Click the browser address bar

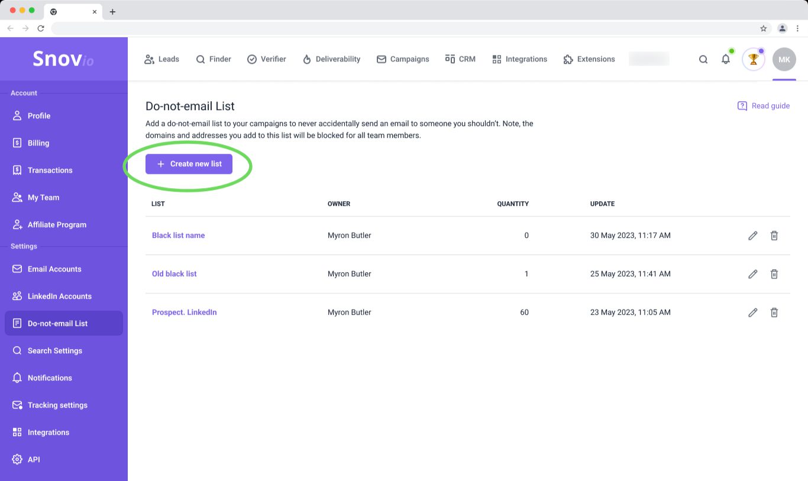pos(402,28)
